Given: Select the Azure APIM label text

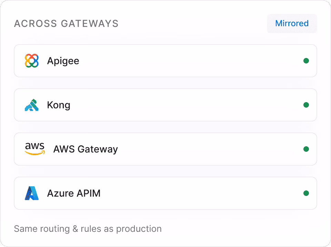Looking at the screenshot, I should point(74,193).
